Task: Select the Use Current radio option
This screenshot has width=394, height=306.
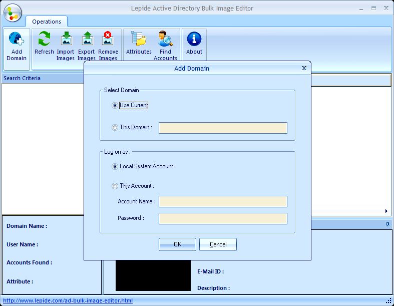Action: pos(115,106)
